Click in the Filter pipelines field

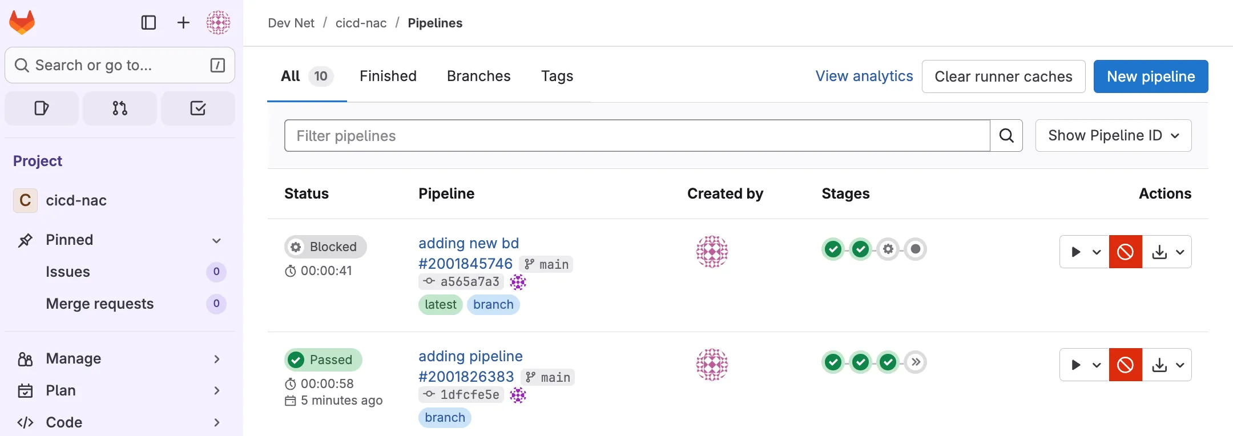coord(636,136)
